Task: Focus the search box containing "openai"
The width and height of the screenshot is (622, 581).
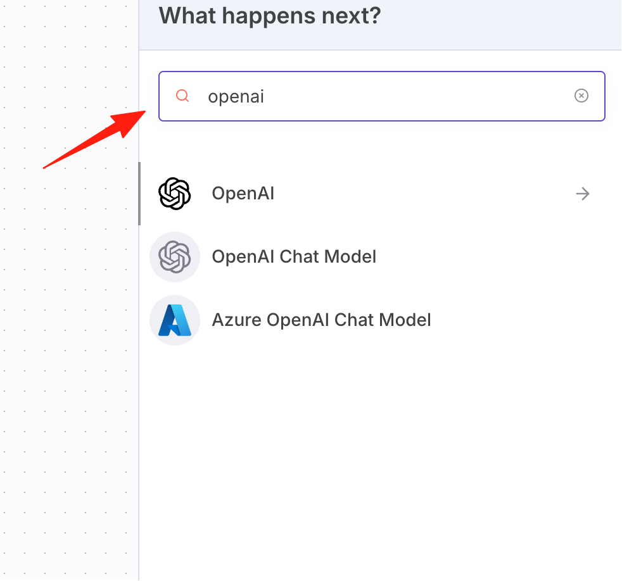Action: (381, 96)
